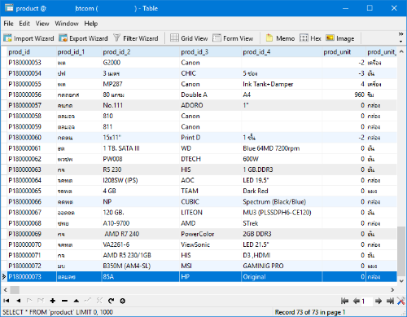
Task: Select cell Ink Tank+Damper
Action: tap(282, 84)
